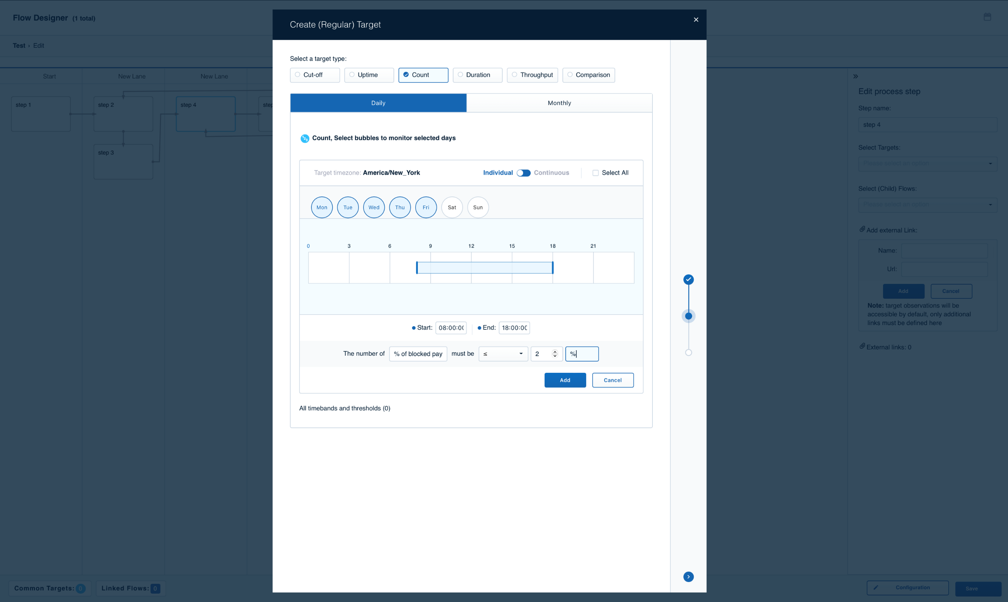Click the timeband start handle
This screenshot has width=1008, height=602.
tap(417, 268)
